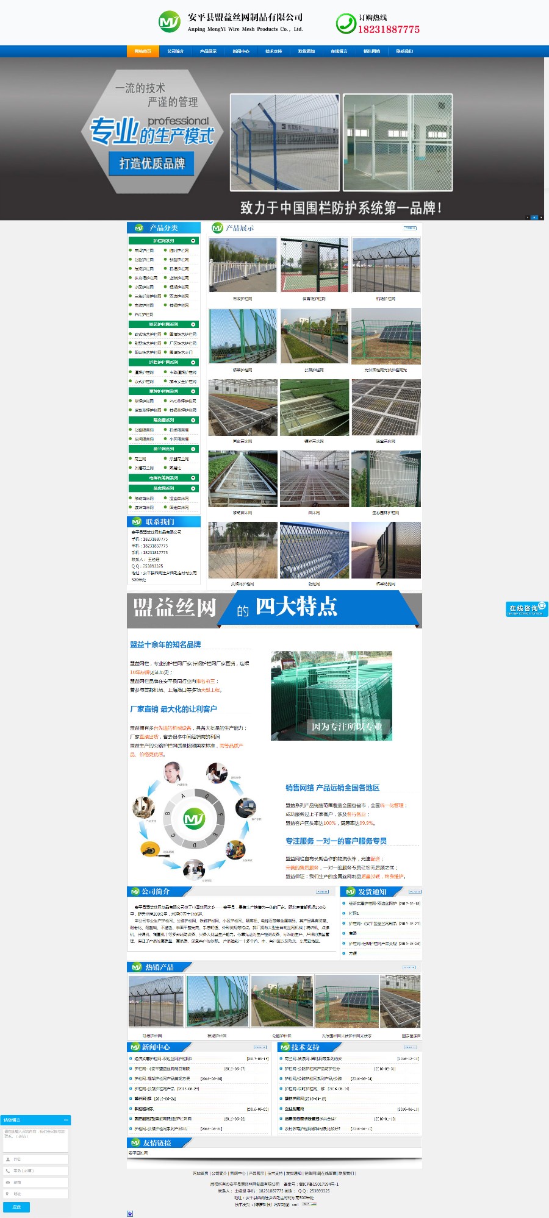
Task: Go to 公司简介 in the navigation bar
Action: tap(176, 51)
